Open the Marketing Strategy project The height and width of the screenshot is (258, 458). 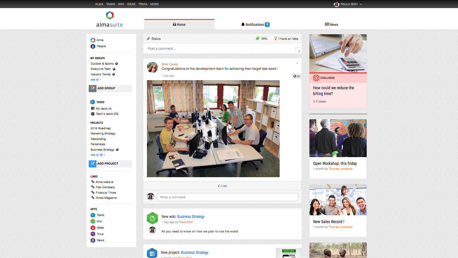coord(103,134)
